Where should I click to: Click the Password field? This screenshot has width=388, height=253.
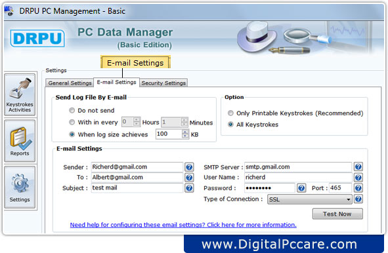point(270,188)
